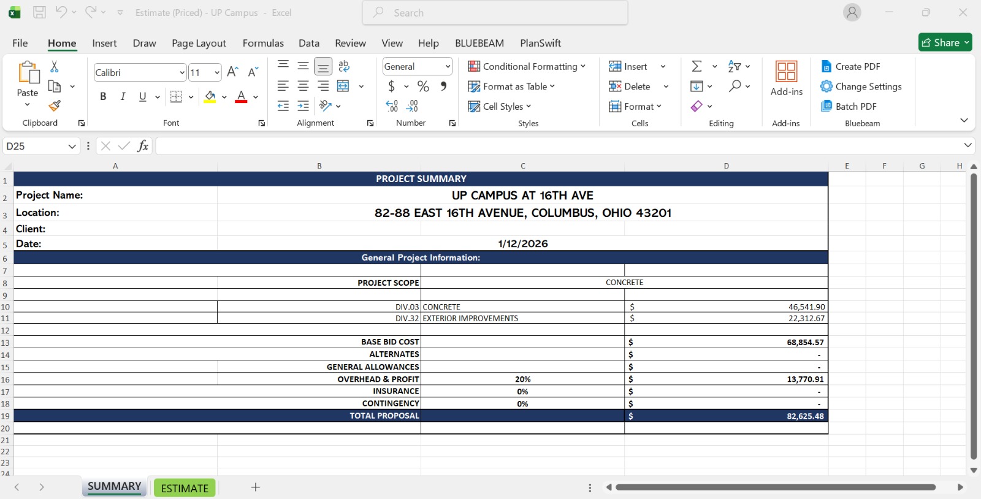This screenshot has width=981, height=499.
Task: Click the Merge & Center icon
Action: point(343,86)
